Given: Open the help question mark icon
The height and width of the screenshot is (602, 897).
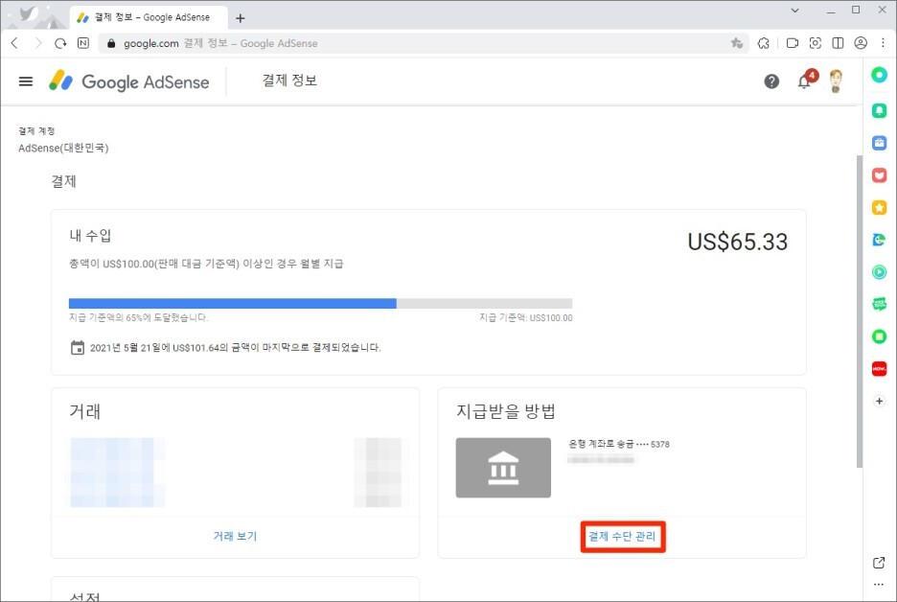Looking at the screenshot, I should pos(771,81).
